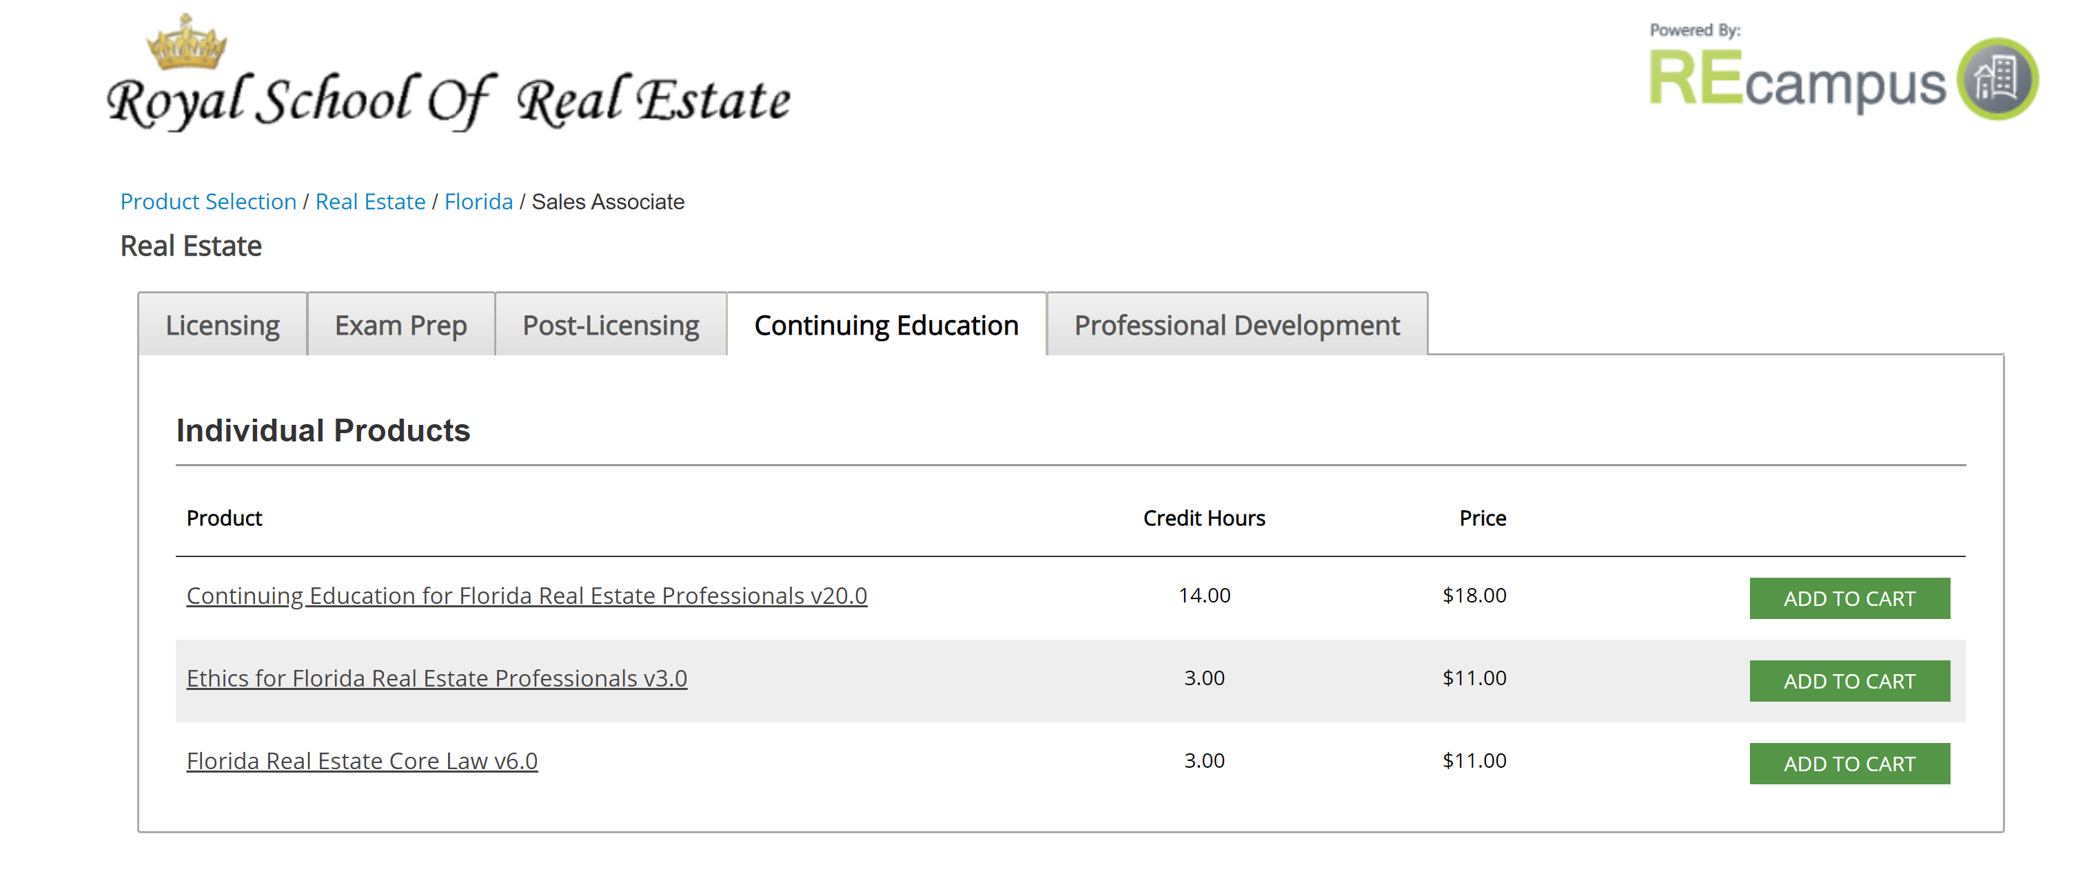Open the Licensing tab
The width and height of the screenshot is (2076, 869).
point(223,324)
